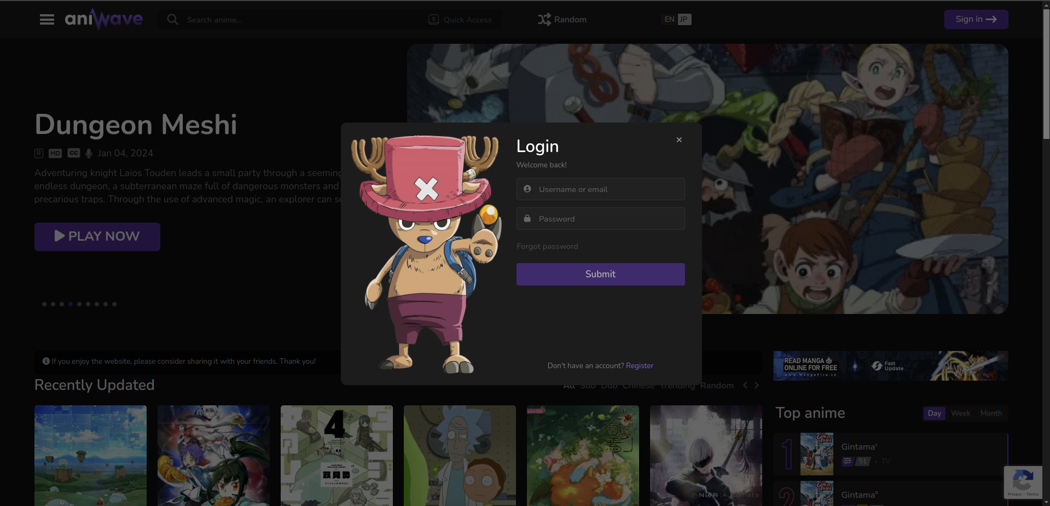Switch title language to JP

pos(684,20)
